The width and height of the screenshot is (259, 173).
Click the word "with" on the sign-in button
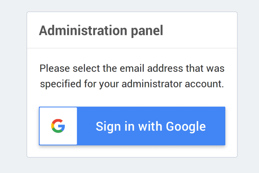tap(151, 126)
